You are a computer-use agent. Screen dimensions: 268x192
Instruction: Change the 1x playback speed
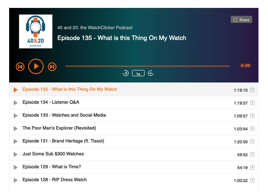tap(138, 73)
